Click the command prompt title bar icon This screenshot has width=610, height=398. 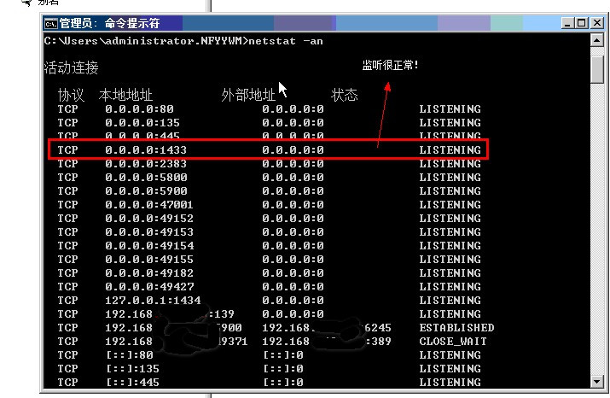(50, 24)
